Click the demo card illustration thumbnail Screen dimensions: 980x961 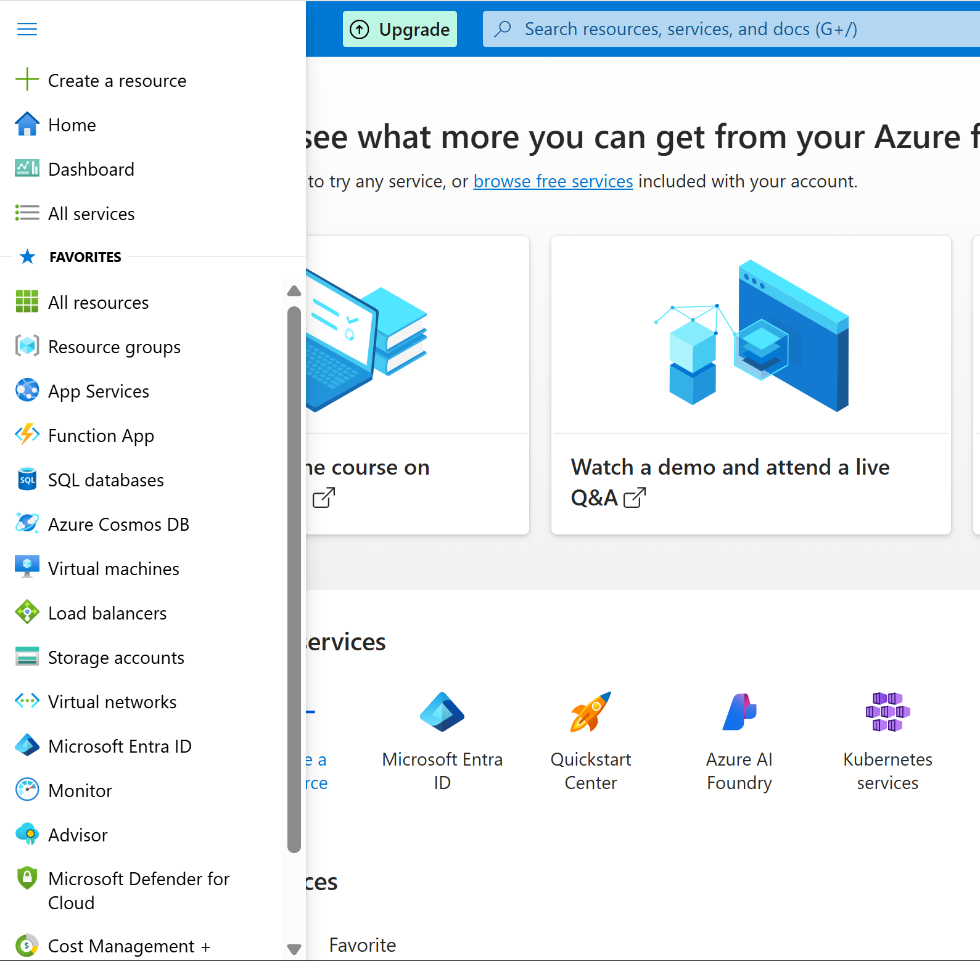[751, 335]
